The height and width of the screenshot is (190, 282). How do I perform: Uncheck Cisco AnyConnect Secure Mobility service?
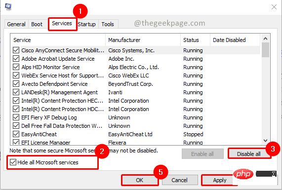tap(16, 50)
